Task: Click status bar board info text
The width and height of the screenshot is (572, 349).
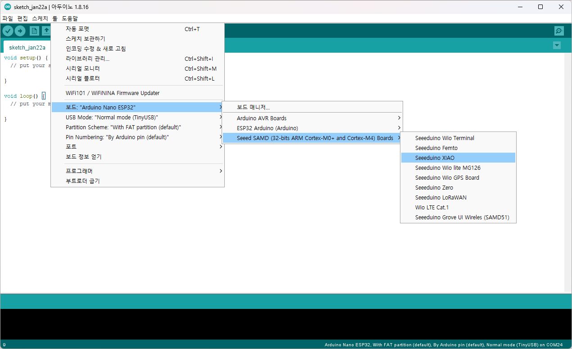Action: [x=444, y=345]
